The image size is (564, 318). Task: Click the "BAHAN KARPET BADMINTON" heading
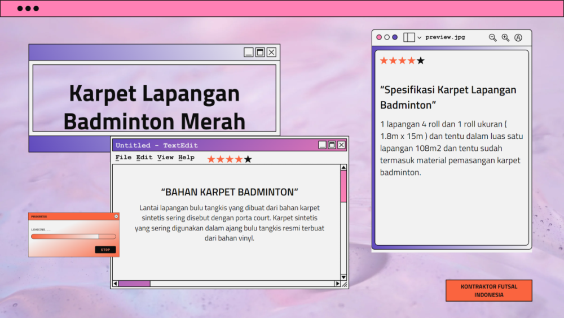[230, 192]
